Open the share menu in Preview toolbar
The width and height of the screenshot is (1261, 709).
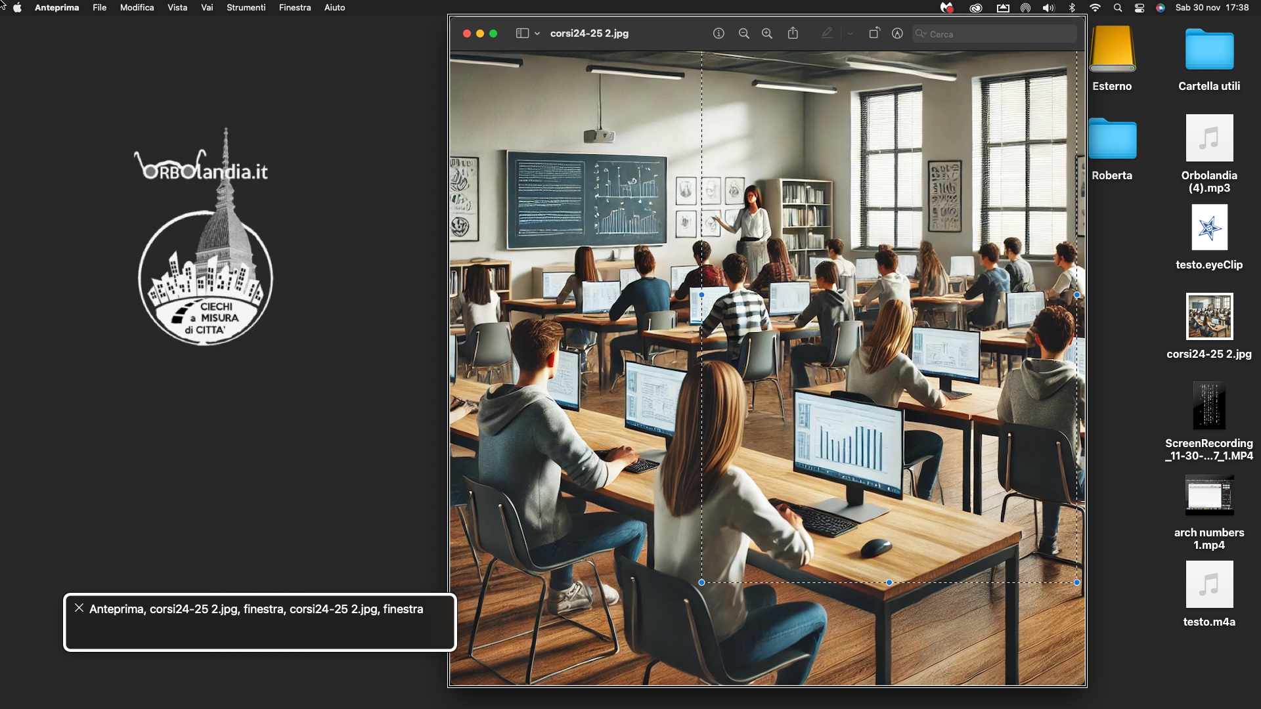pyautogui.click(x=793, y=33)
